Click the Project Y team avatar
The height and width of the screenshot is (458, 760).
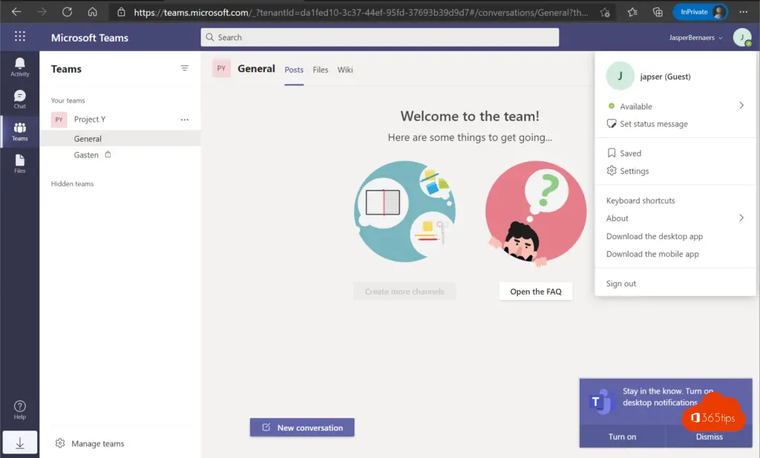click(x=59, y=120)
